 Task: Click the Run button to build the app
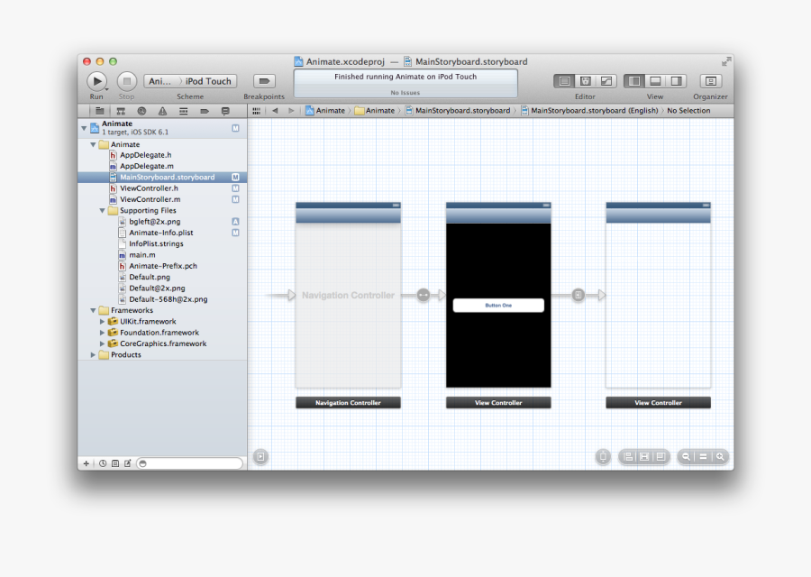(96, 81)
